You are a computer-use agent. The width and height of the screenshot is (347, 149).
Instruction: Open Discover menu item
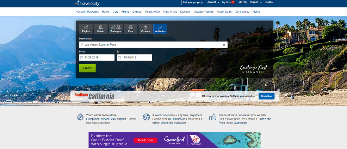[185, 12]
